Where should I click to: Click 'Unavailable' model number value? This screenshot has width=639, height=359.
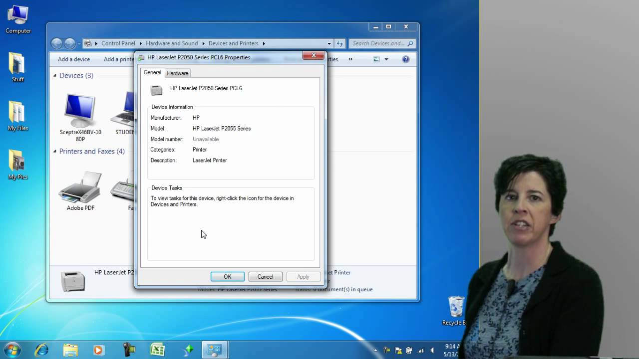[206, 139]
